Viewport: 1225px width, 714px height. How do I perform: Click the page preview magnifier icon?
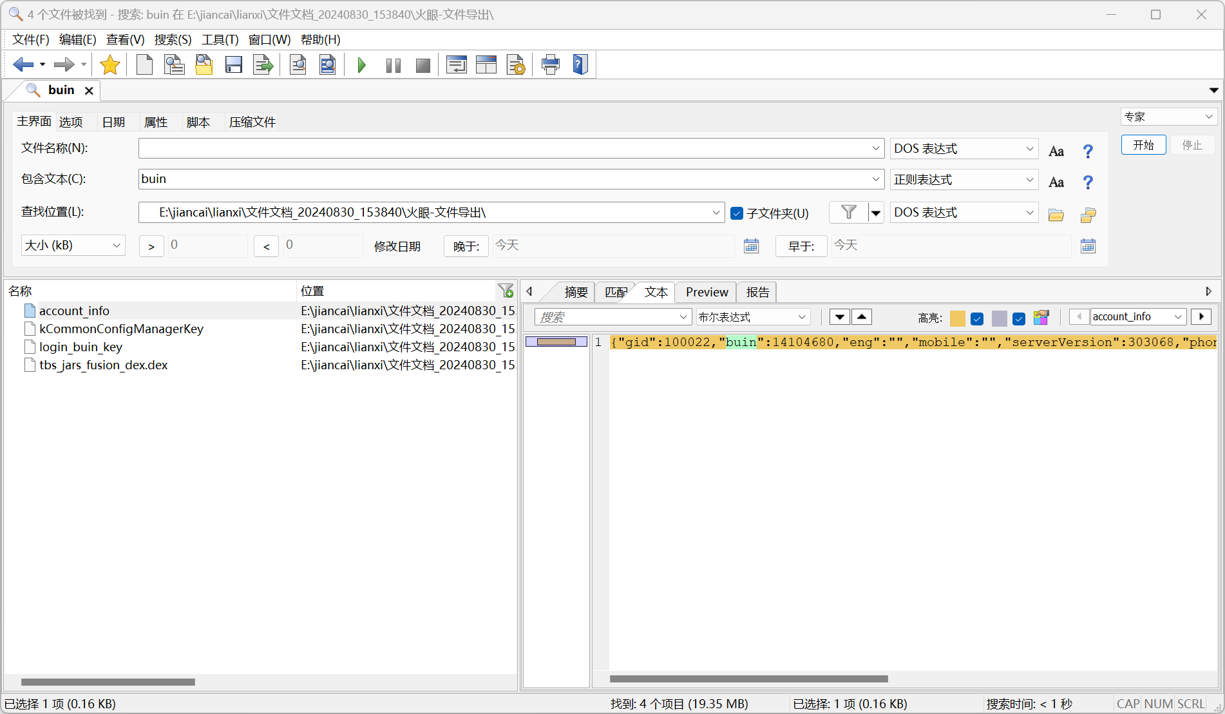298,64
